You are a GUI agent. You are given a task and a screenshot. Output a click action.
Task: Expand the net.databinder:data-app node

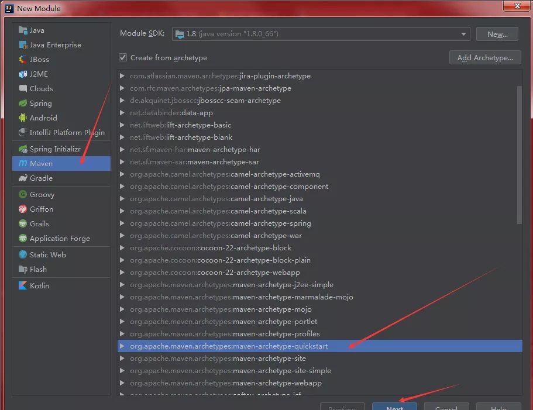coord(122,112)
